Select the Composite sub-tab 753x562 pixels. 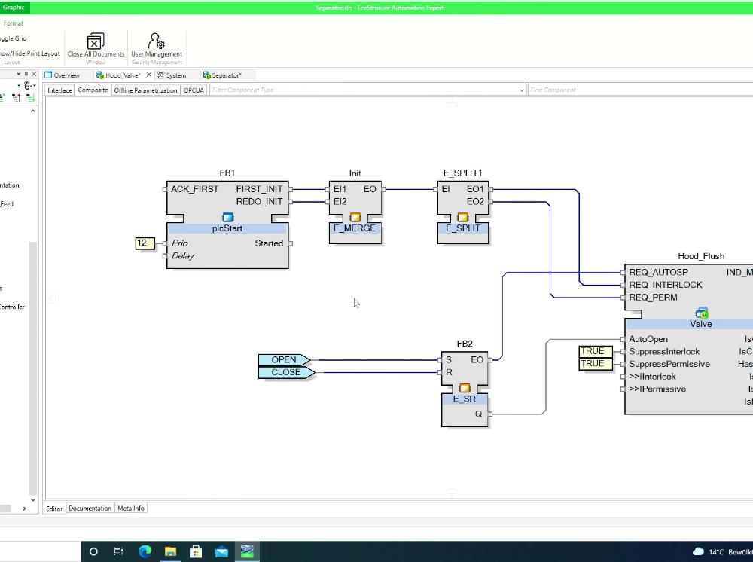tap(93, 90)
